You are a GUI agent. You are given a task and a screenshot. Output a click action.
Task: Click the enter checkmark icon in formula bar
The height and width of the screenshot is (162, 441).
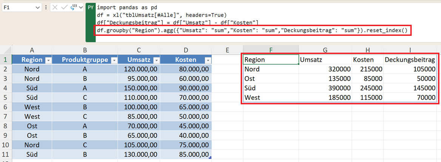pos(63,8)
